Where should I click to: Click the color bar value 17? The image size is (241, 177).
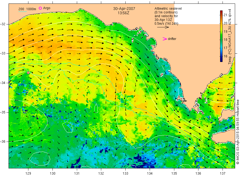tap(225, 48)
